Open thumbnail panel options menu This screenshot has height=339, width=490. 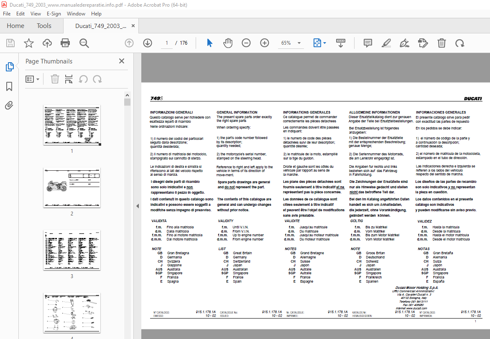click(x=32, y=79)
